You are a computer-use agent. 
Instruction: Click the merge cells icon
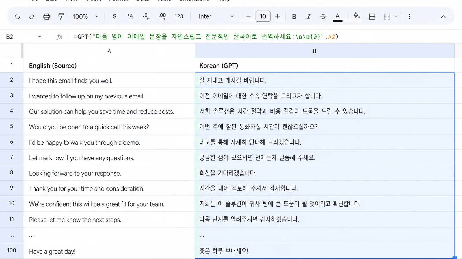pos(387,17)
